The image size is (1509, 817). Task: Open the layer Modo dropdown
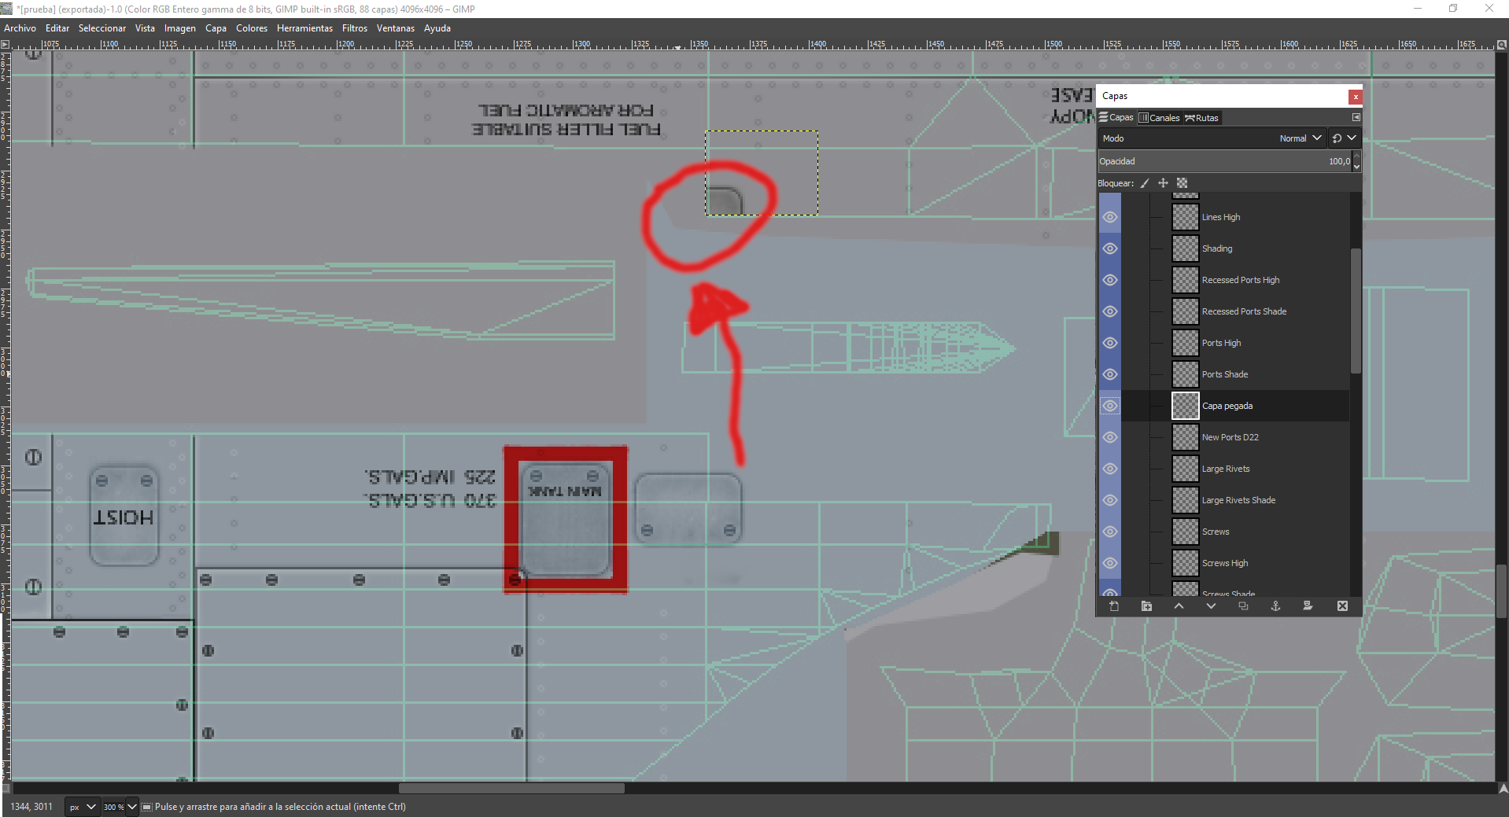pos(1300,138)
